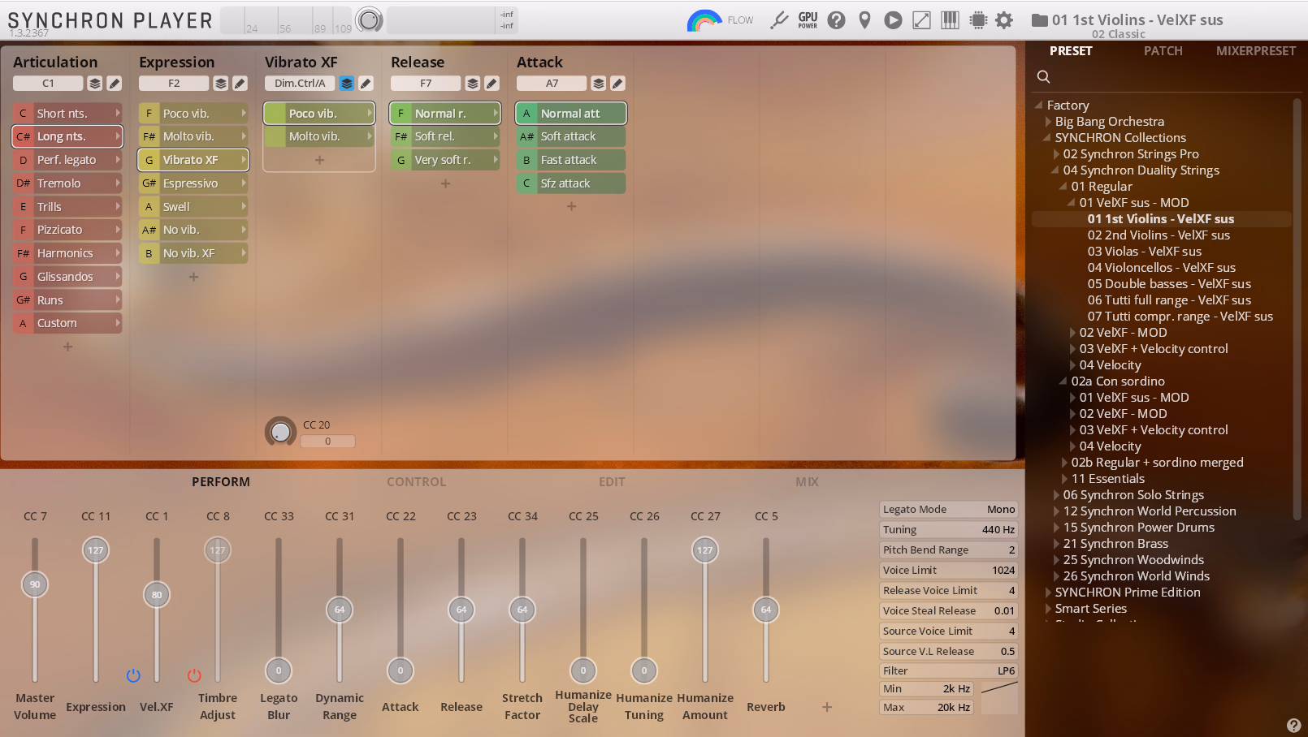Toggle the blue Vibrato XF layers button

(x=347, y=84)
